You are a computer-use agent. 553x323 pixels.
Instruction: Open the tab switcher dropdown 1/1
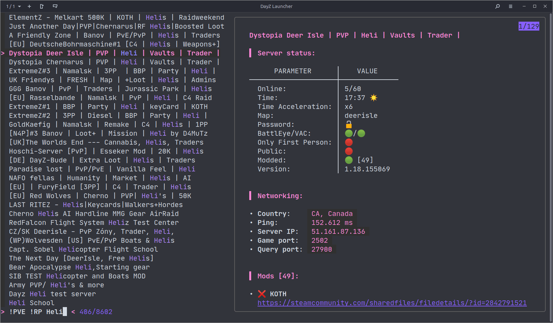click(x=13, y=6)
